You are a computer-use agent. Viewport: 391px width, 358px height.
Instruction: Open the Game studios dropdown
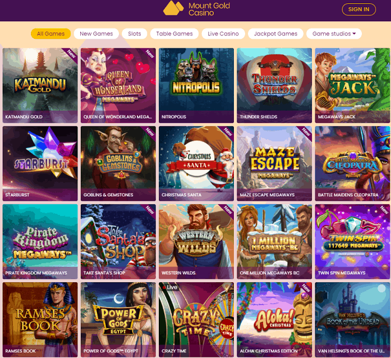point(334,34)
